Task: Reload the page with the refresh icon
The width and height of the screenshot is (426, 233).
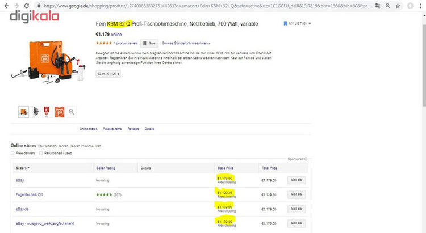Action: point(26,5)
